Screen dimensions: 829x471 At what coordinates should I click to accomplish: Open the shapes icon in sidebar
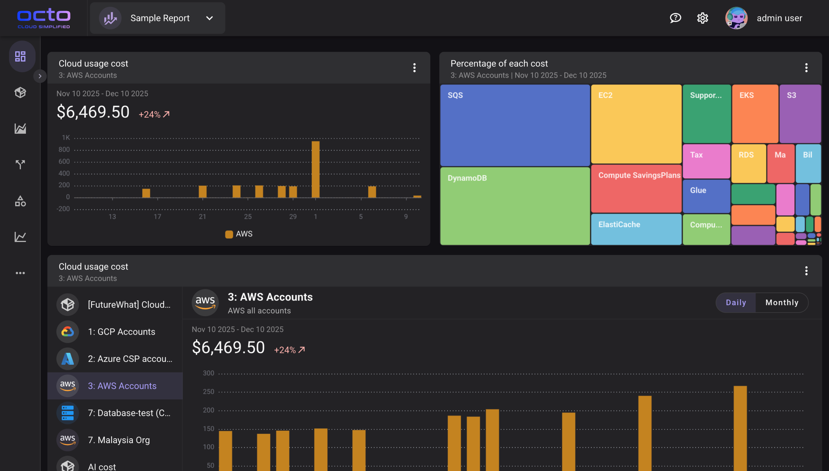pyautogui.click(x=20, y=201)
